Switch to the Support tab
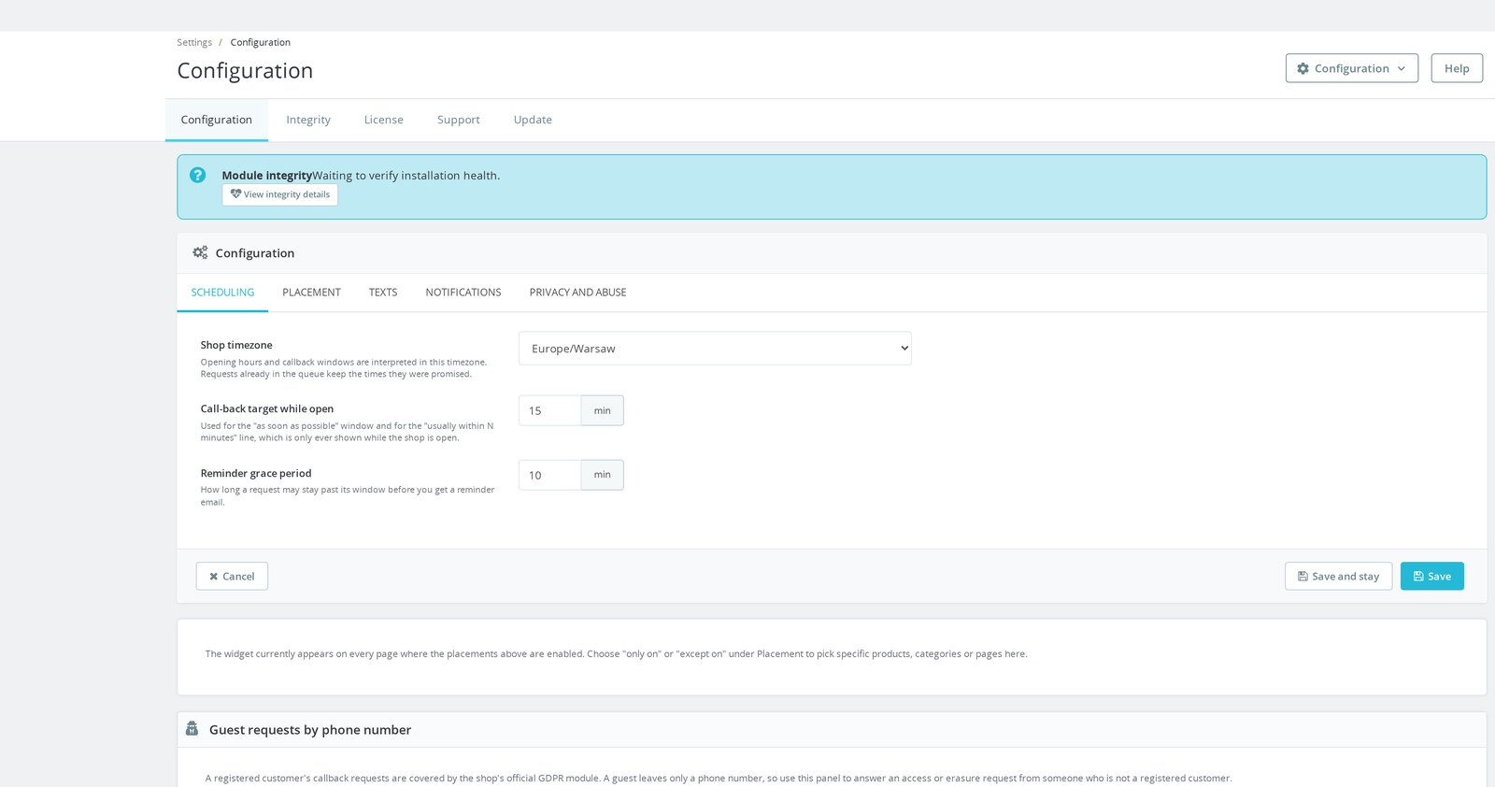The image size is (1495, 787). point(458,120)
